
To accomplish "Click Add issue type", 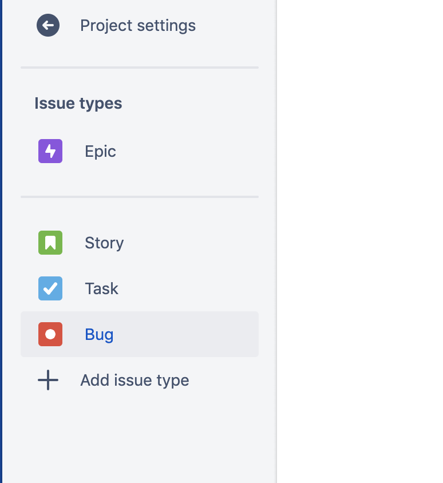I will [134, 379].
